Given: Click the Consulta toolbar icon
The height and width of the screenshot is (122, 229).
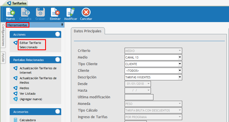Looking at the screenshot, I should [25, 13].
